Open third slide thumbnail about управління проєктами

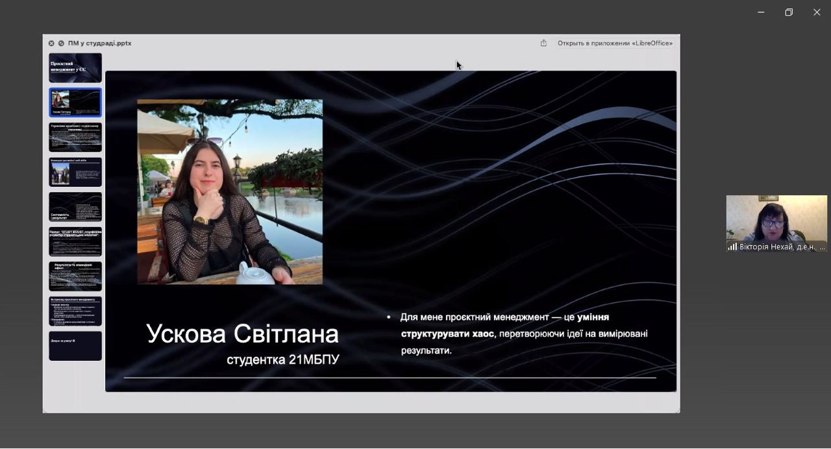(75, 137)
